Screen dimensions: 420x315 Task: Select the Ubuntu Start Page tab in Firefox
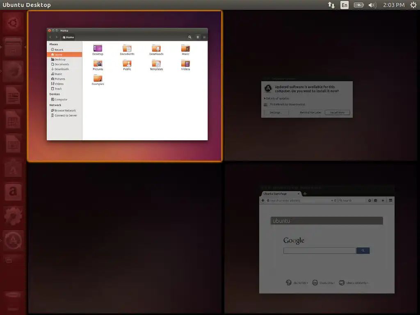(281, 194)
